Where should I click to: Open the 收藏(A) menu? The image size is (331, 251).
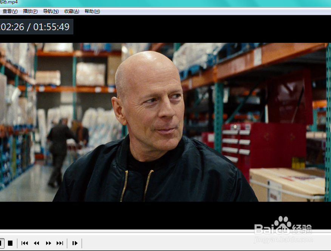71,11
